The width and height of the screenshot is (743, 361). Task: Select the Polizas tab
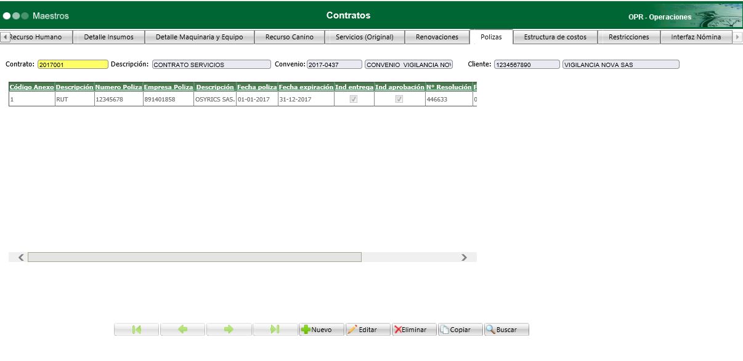click(491, 37)
